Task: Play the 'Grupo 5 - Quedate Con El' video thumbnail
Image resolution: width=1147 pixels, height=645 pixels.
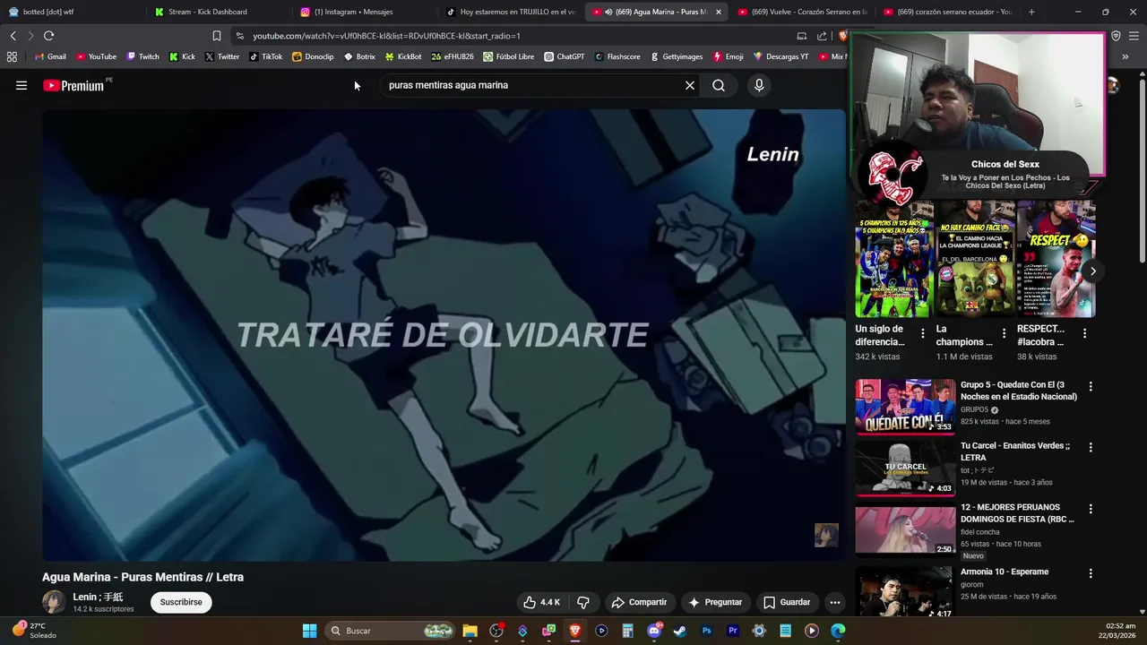Action: pyautogui.click(x=905, y=407)
